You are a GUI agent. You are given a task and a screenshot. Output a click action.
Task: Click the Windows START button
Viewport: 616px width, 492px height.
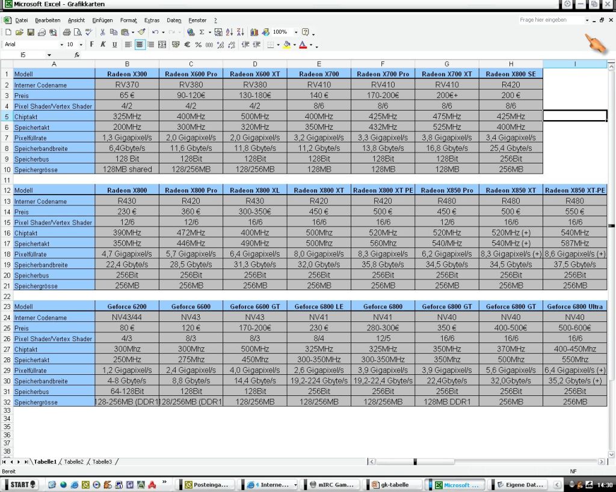tap(22, 485)
